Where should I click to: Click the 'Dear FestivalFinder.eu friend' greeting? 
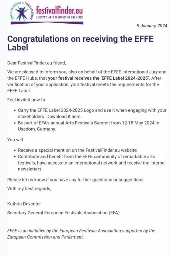click(37, 63)
